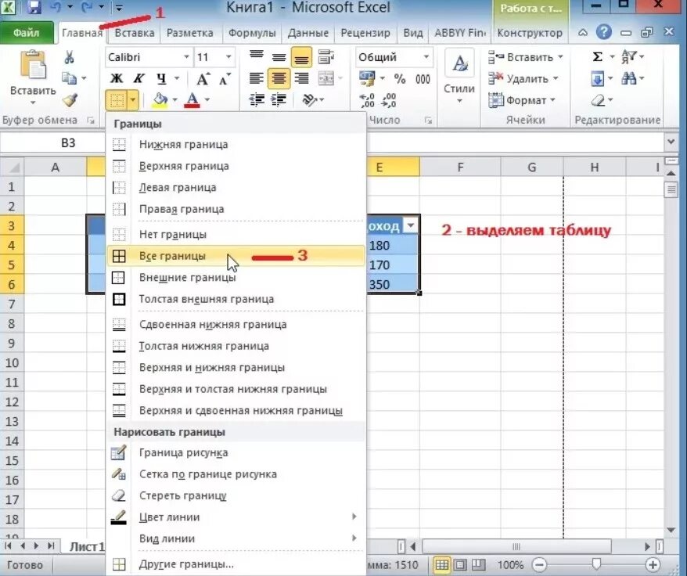The image size is (687, 576).
Task: Choose Толстая внешняя граница menu item
Action: [236, 299]
